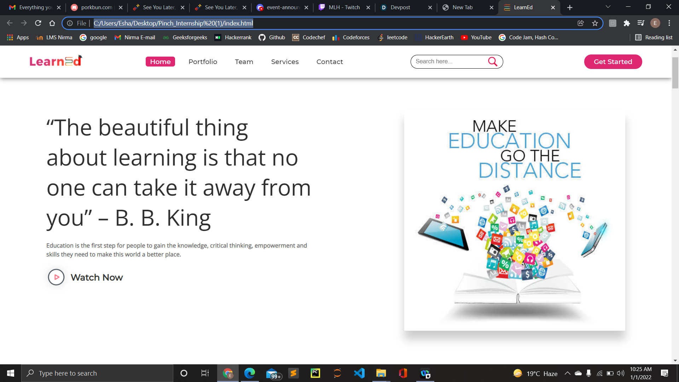Expand the tab search chevron
Screen dimensions: 679x382
pos(608,7)
